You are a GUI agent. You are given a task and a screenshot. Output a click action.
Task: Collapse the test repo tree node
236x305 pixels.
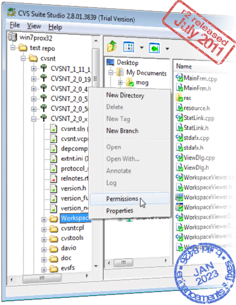coord(13,47)
